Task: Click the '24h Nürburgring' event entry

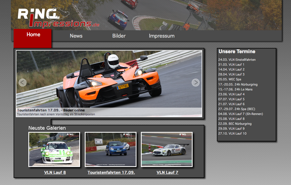Action: coord(238,84)
